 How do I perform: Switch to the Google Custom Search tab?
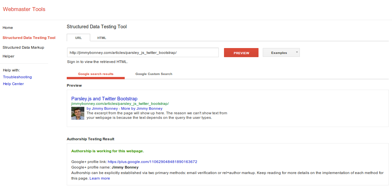[x=154, y=74]
